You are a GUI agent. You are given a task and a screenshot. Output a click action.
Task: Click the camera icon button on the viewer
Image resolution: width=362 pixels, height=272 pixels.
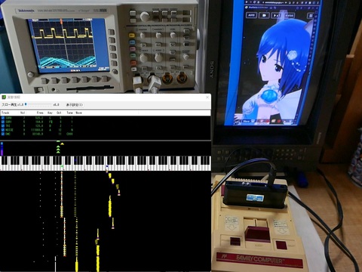264,15
